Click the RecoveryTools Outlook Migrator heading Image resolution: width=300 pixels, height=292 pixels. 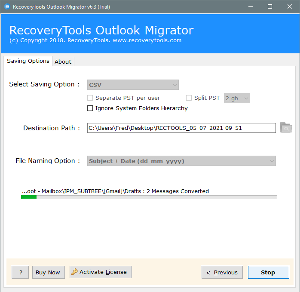[101, 30]
